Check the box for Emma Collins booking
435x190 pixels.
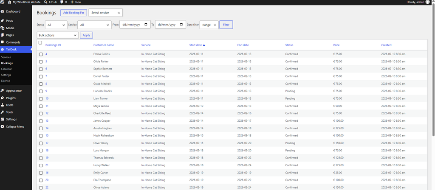(41, 54)
